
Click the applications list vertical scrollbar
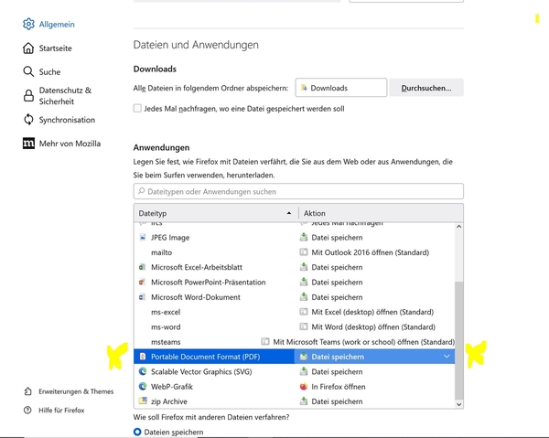(x=459, y=338)
